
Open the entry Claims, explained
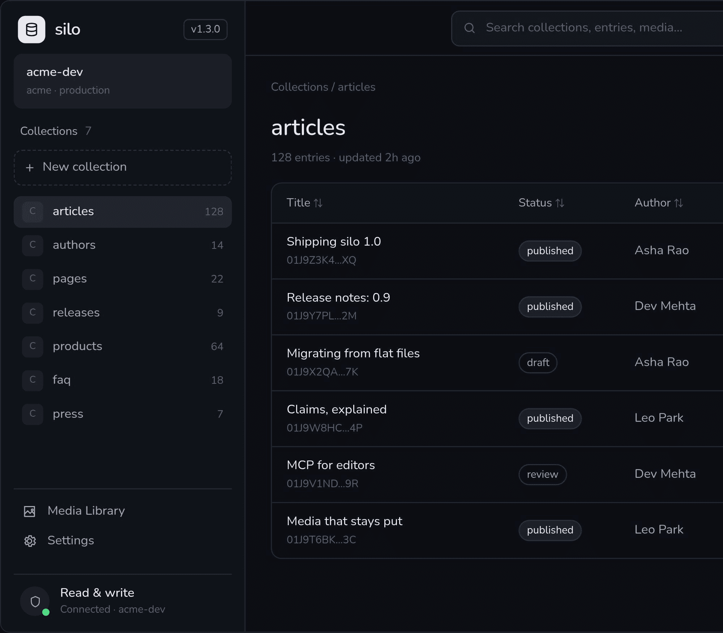click(x=337, y=409)
